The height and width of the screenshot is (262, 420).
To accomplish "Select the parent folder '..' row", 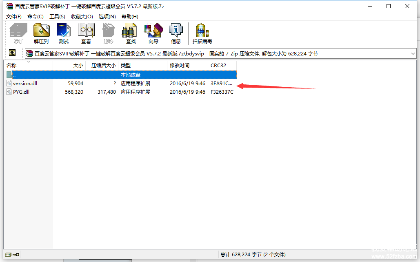I will pos(120,75).
